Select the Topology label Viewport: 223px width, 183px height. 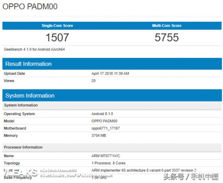click(x=12, y=163)
